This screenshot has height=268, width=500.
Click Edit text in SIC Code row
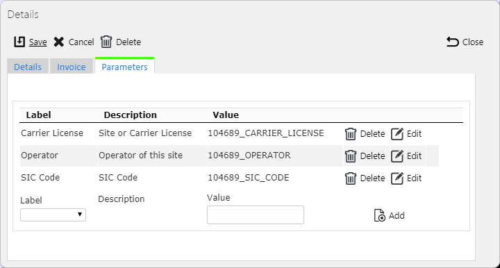tap(414, 178)
